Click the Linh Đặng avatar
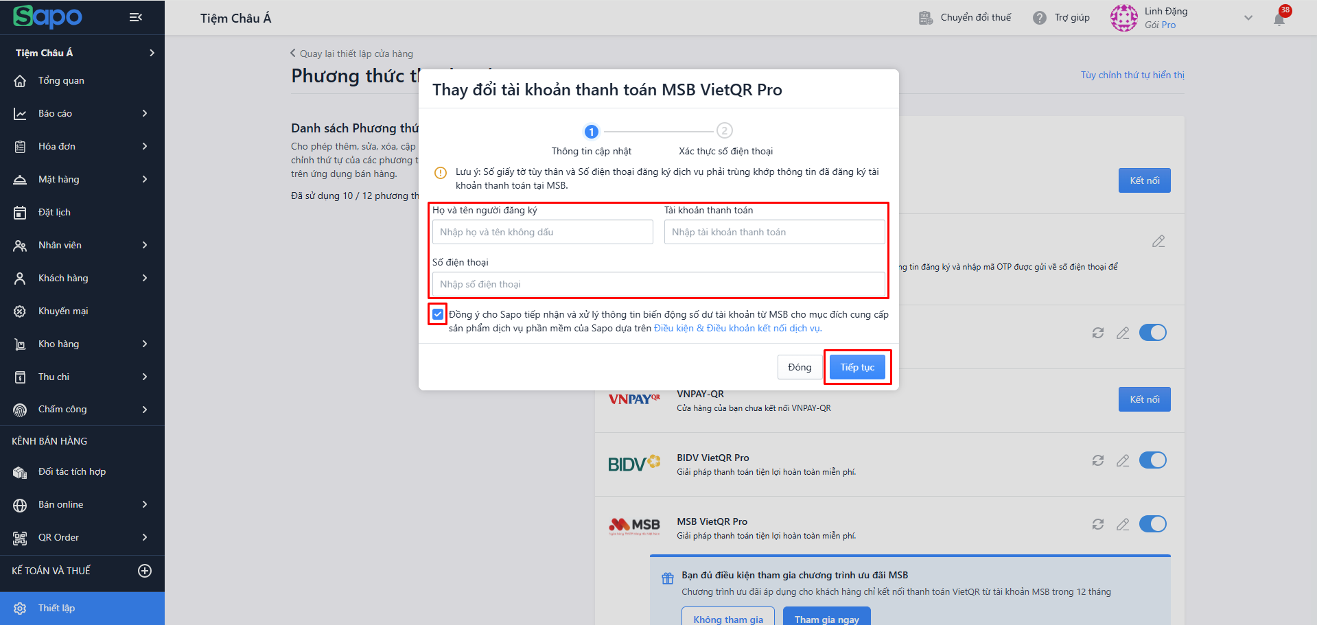 pos(1124,18)
